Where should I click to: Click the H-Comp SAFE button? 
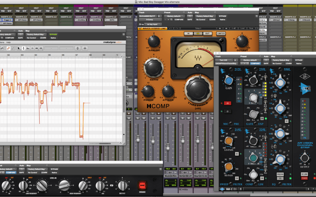pyautogui.click(x=190, y=20)
